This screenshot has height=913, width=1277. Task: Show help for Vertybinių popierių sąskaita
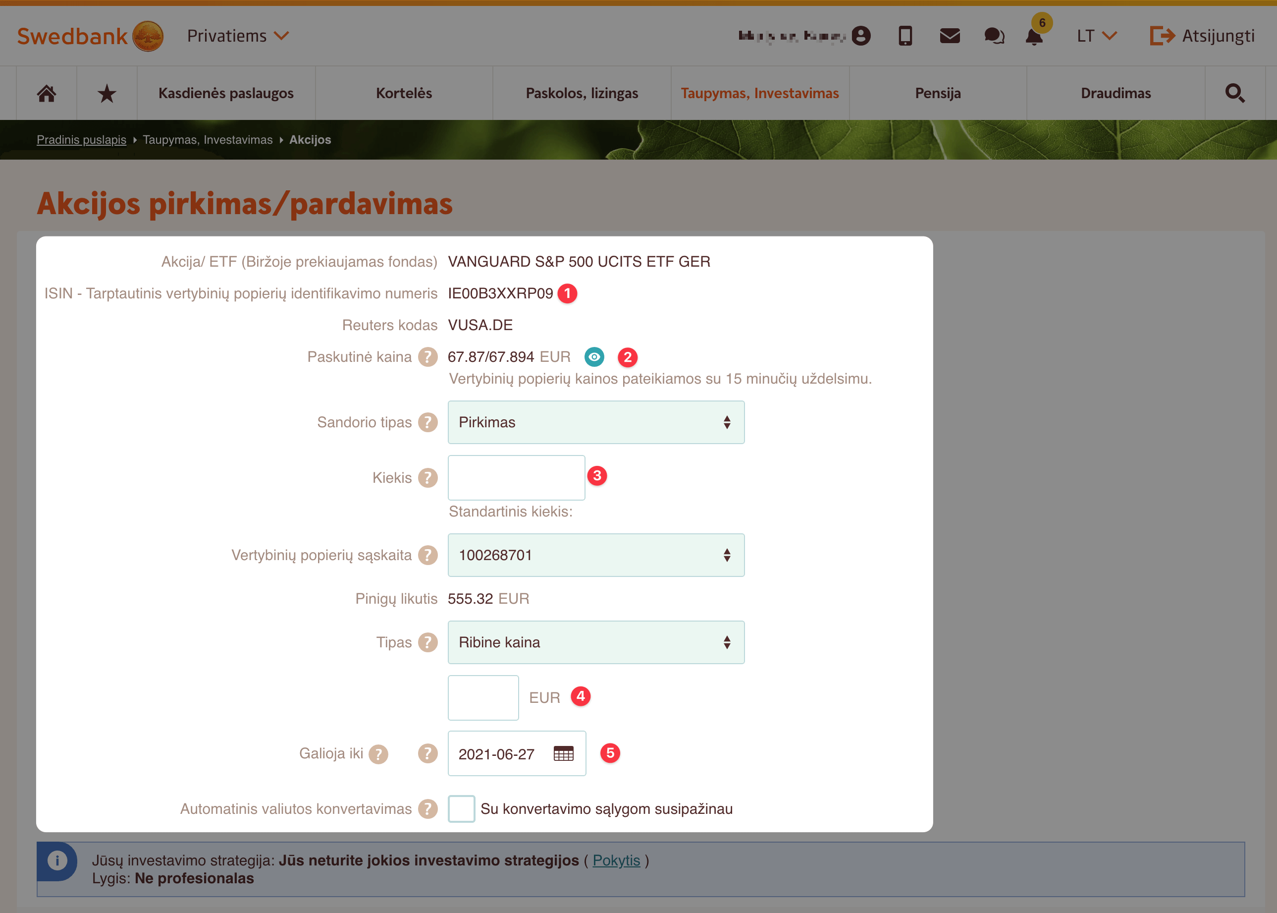427,555
